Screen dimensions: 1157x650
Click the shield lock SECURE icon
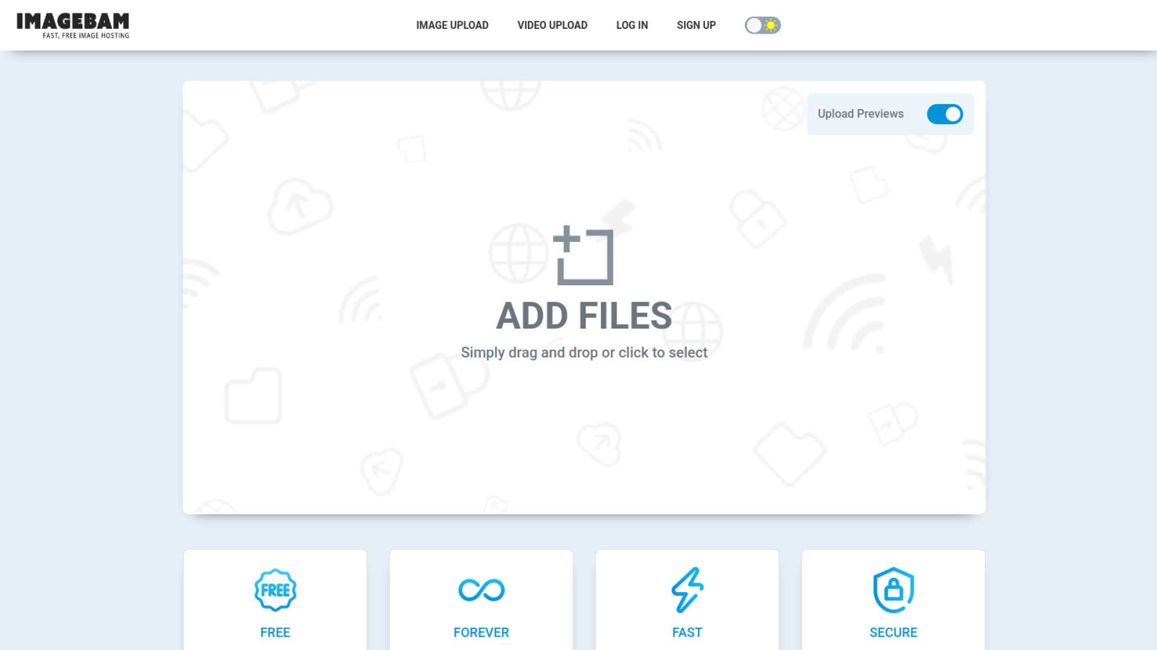coord(894,590)
